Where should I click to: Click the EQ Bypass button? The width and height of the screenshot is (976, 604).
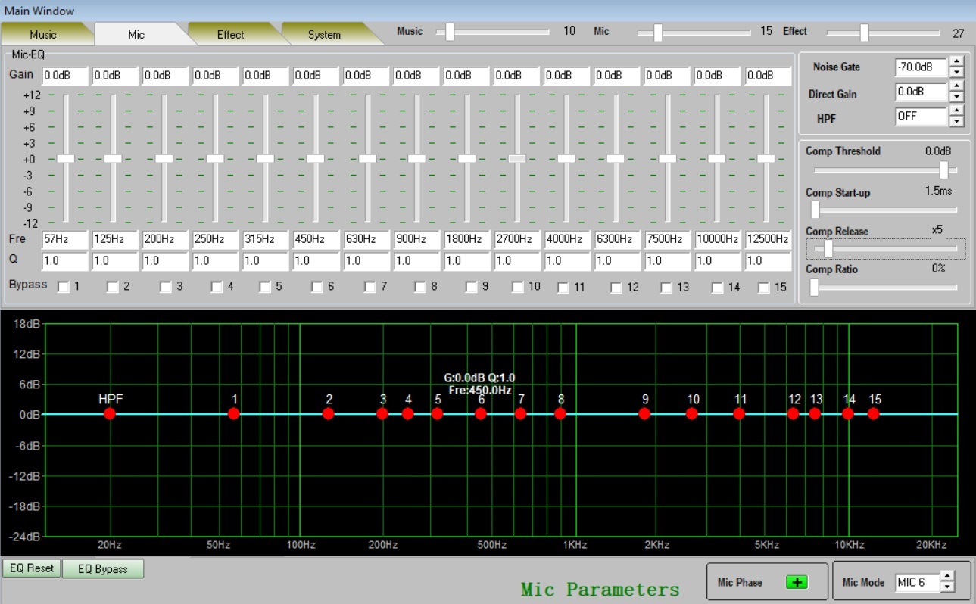pos(103,569)
